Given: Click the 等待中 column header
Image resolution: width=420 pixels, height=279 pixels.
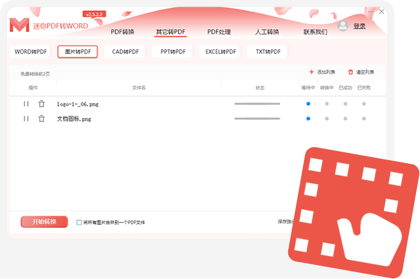Looking at the screenshot, I should pos(308,88).
